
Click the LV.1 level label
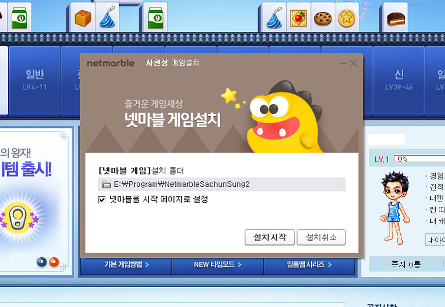point(381,159)
